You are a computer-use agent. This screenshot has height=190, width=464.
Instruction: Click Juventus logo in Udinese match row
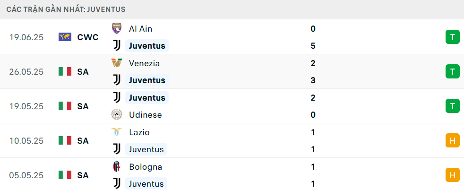tap(116, 97)
